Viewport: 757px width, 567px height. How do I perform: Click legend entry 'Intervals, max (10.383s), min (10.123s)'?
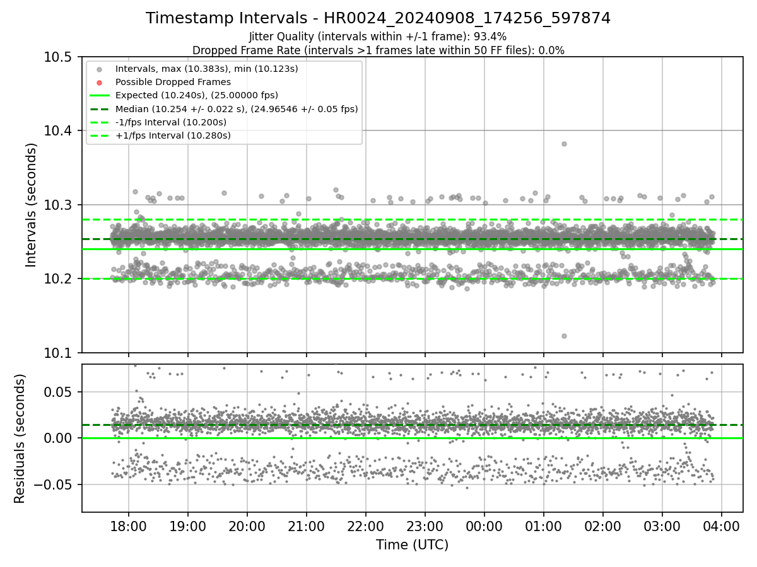(x=206, y=69)
